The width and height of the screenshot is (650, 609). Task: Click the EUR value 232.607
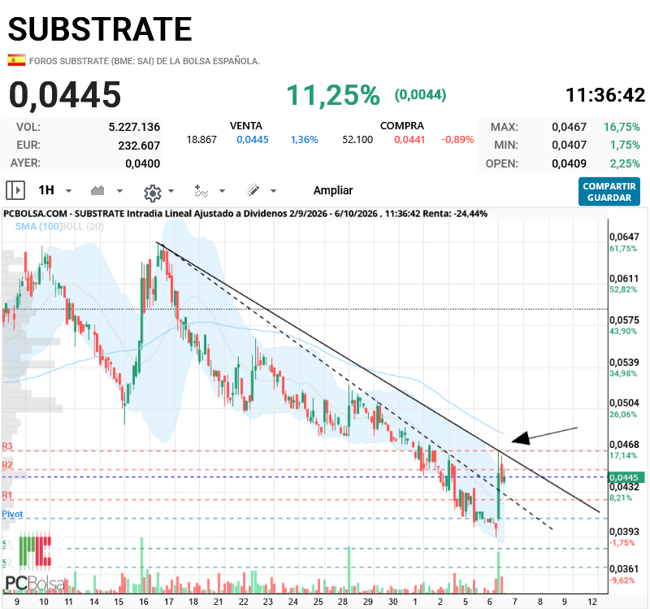click(x=139, y=146)
